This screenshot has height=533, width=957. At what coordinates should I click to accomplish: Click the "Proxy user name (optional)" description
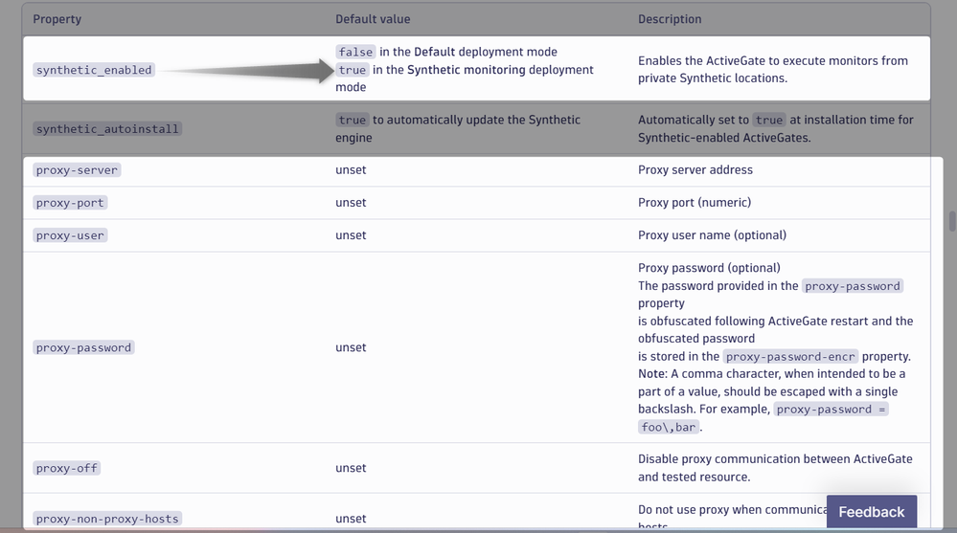(712, 235)
